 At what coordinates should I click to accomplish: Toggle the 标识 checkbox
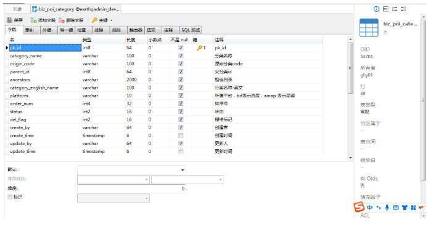coord(10,197)
